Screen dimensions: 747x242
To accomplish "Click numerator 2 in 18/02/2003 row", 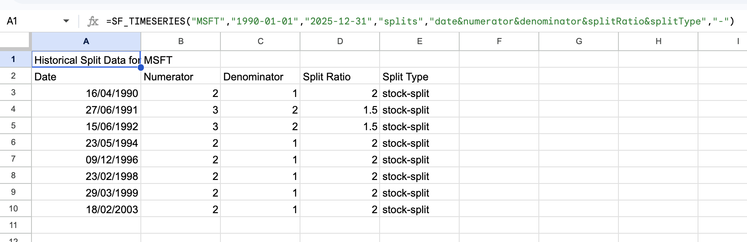I will [181, 209].
